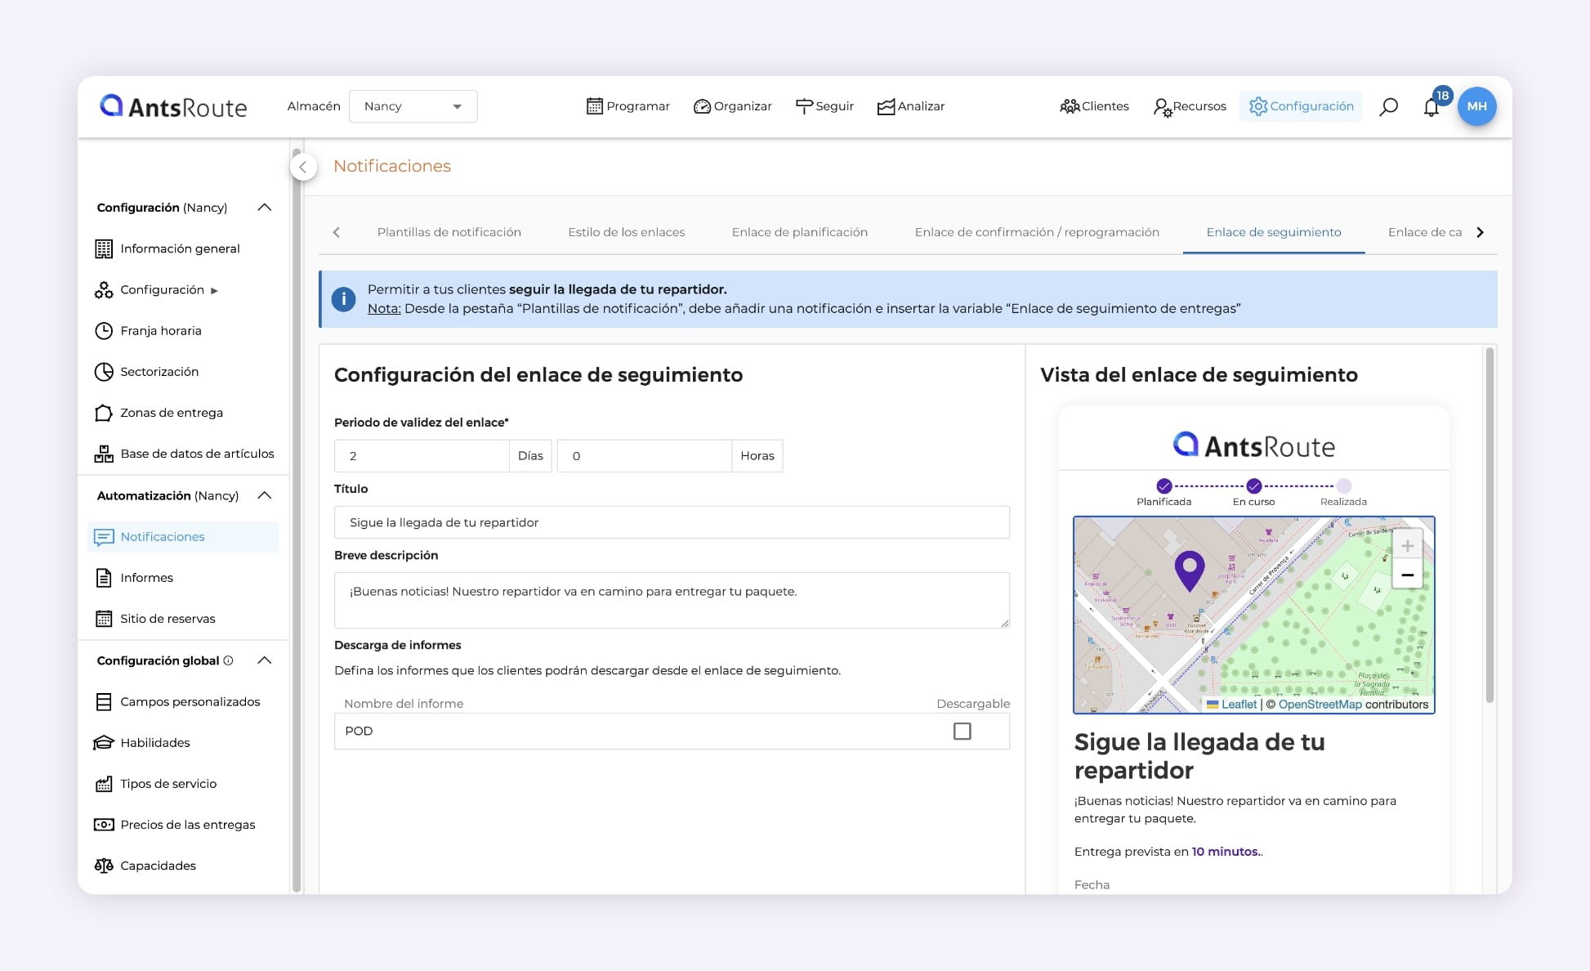Open Clientes from the top bar
Viewport: 1590px width, 971px height.
click(1094, 105)
